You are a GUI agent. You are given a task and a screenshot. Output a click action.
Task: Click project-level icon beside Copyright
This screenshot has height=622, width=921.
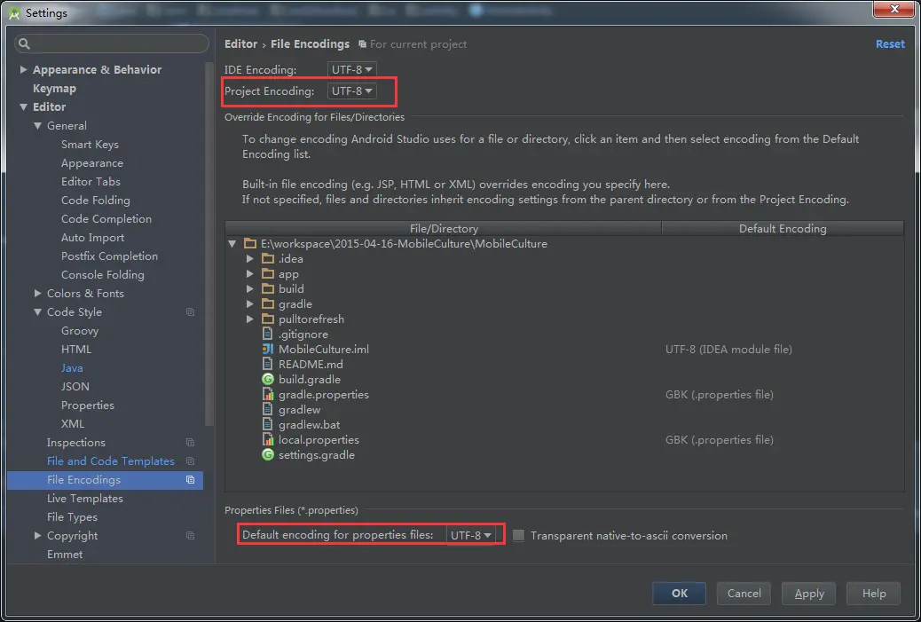190,536
